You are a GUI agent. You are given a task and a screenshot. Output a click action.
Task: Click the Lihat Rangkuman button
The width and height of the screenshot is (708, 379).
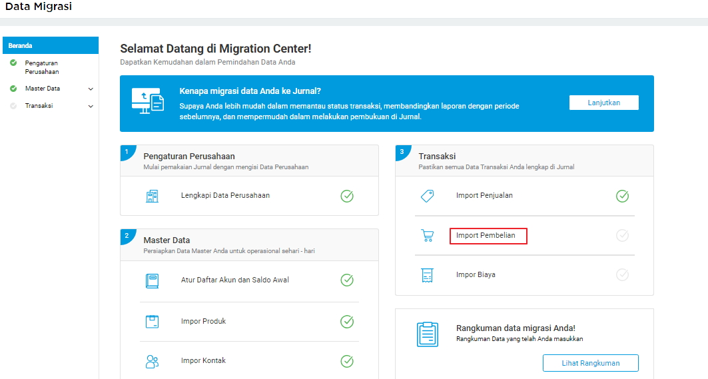click(x=591, y=363)
